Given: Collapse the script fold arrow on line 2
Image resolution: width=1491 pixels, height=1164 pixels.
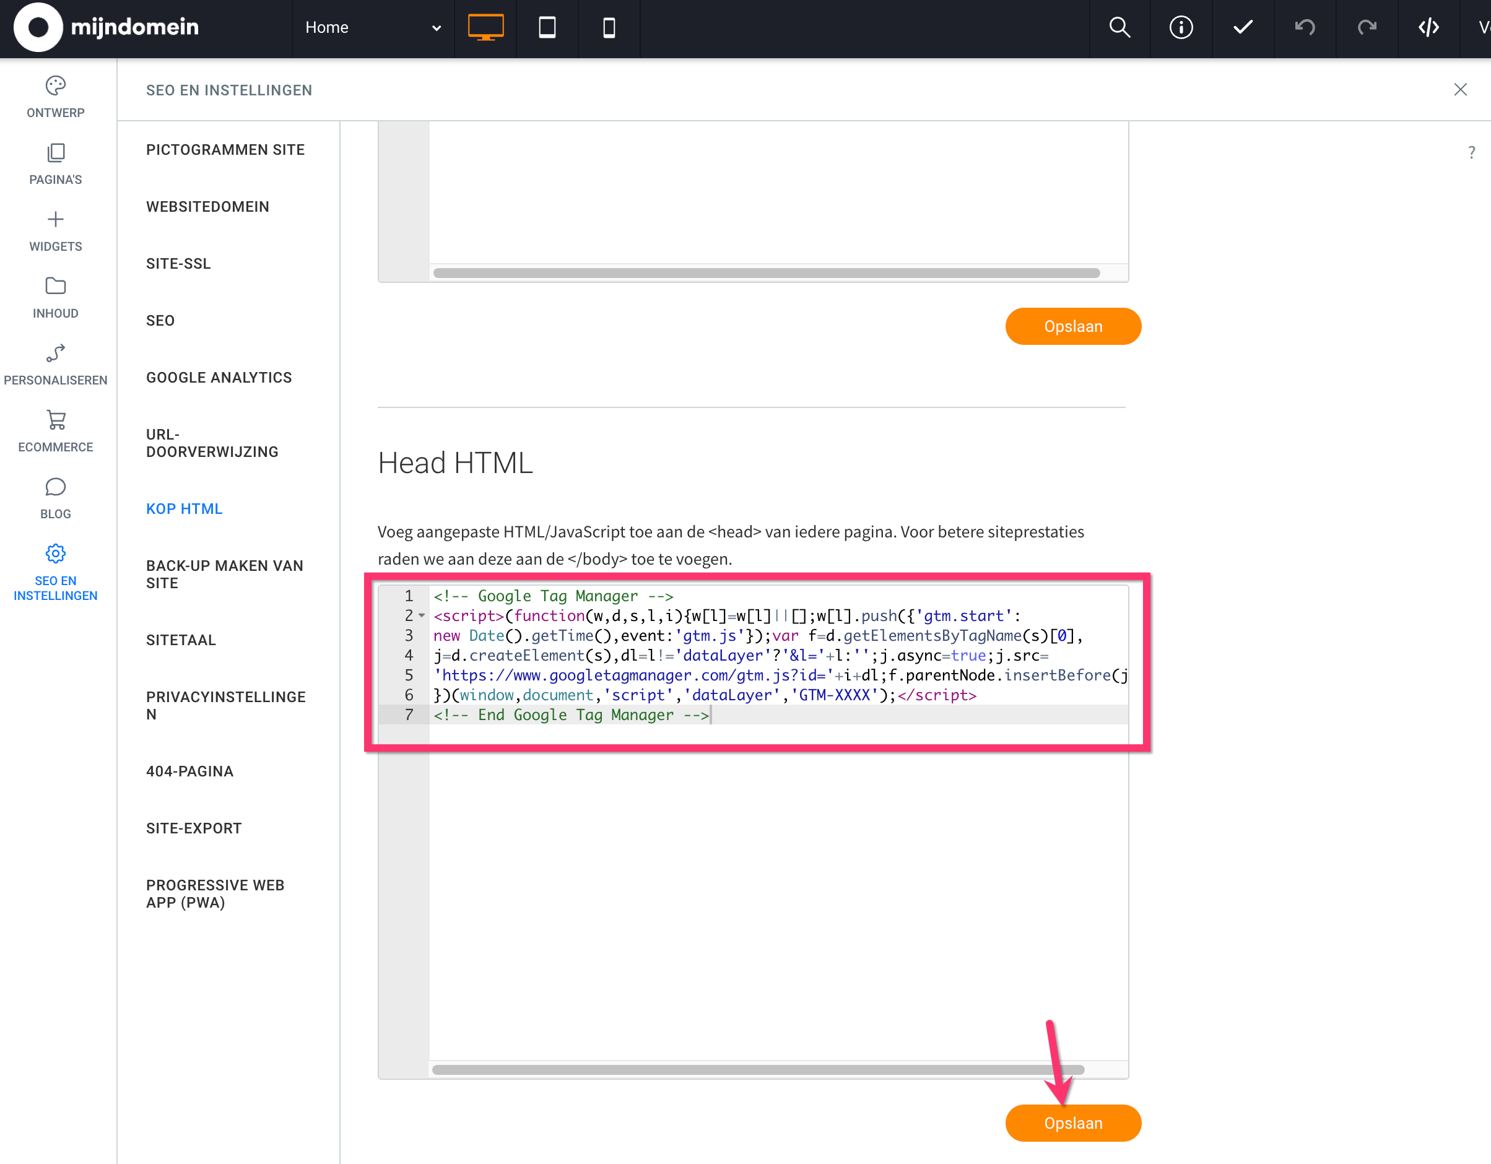Looking at the screenshot, I should 422,616.
